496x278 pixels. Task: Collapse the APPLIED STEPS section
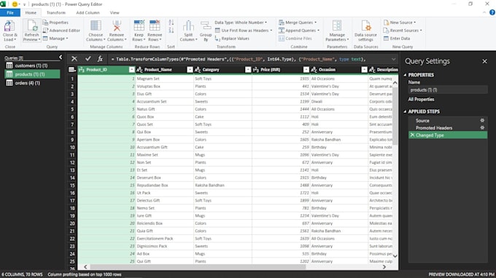(x=405, y=111)
